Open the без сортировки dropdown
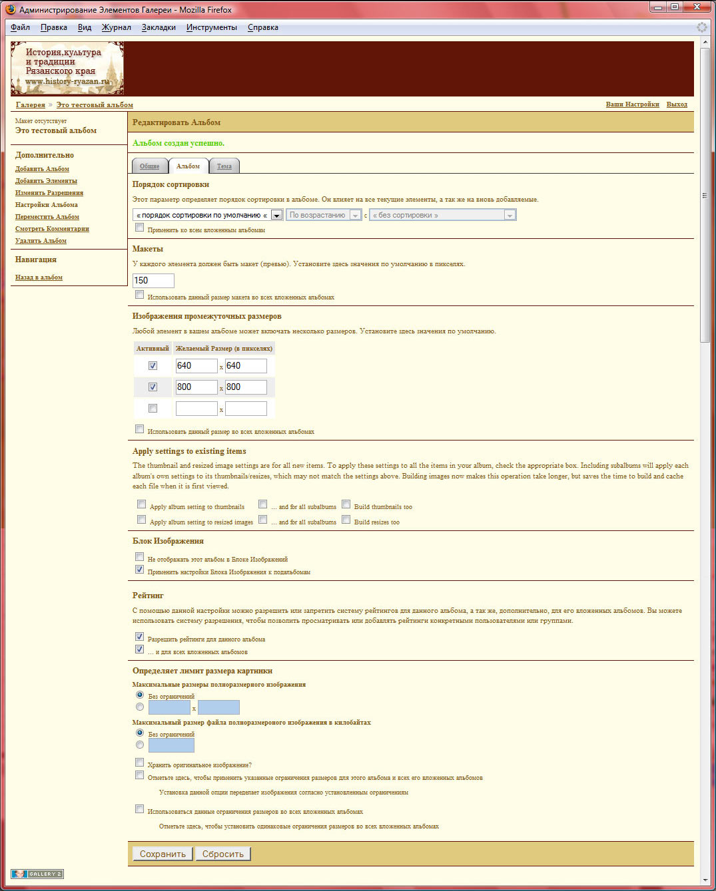 (x=442, y=215)
